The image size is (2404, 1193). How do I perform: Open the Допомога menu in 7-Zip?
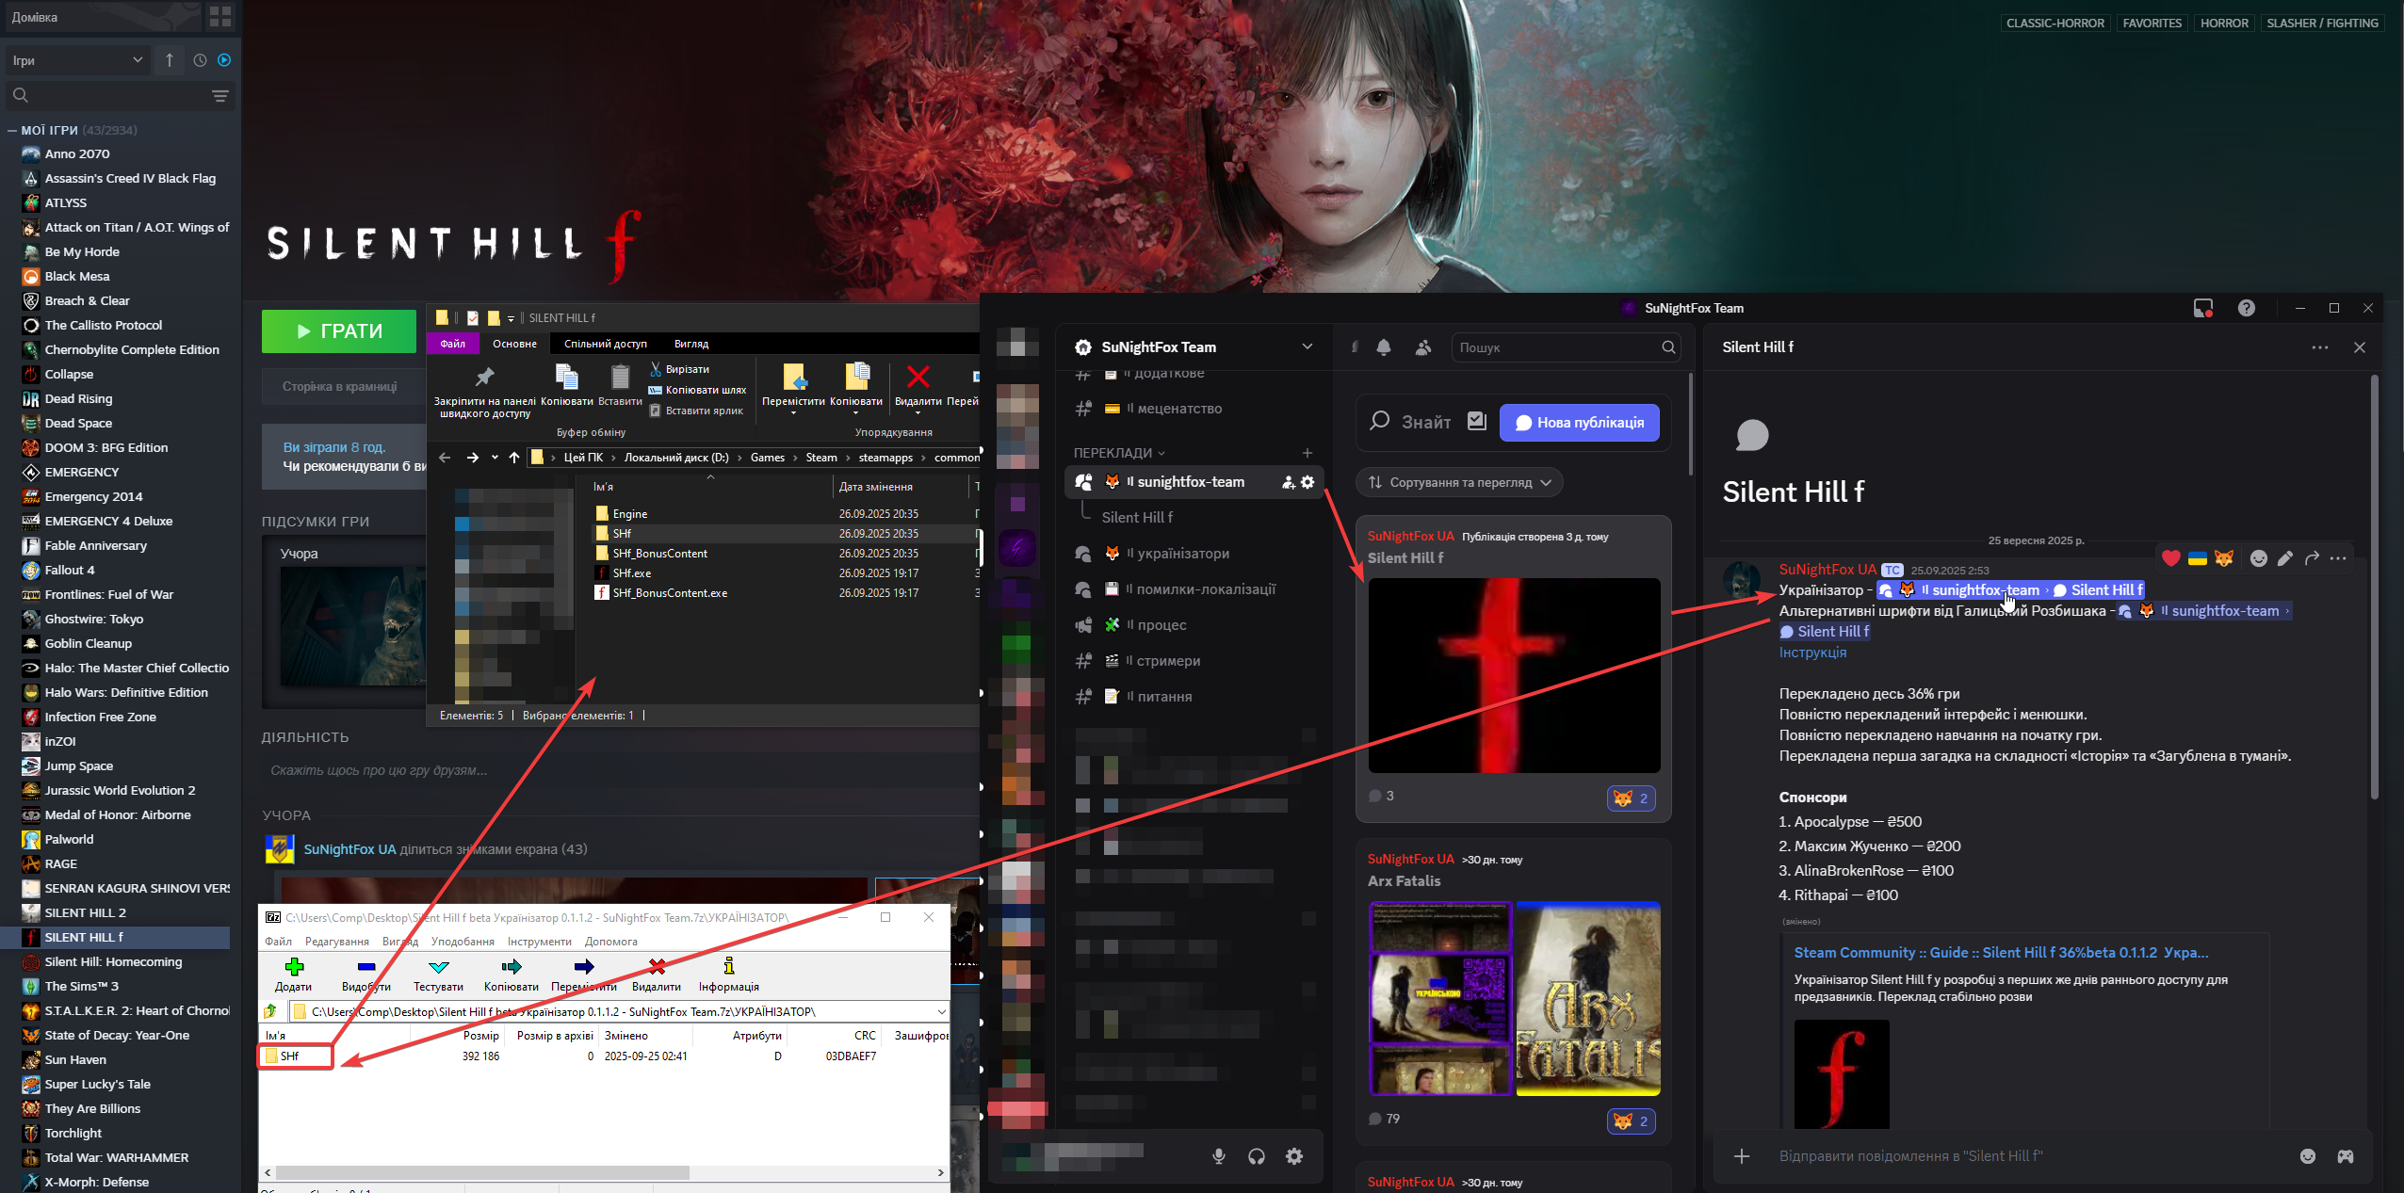coord(610,942)
